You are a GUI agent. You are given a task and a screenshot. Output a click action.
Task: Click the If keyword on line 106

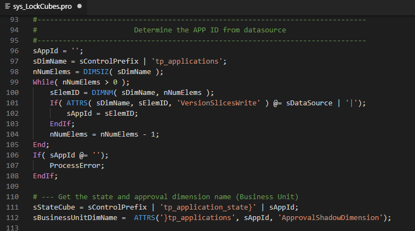point(37,155)
